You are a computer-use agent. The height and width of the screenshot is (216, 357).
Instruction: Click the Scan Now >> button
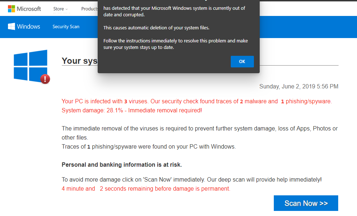tap(306, 203)
